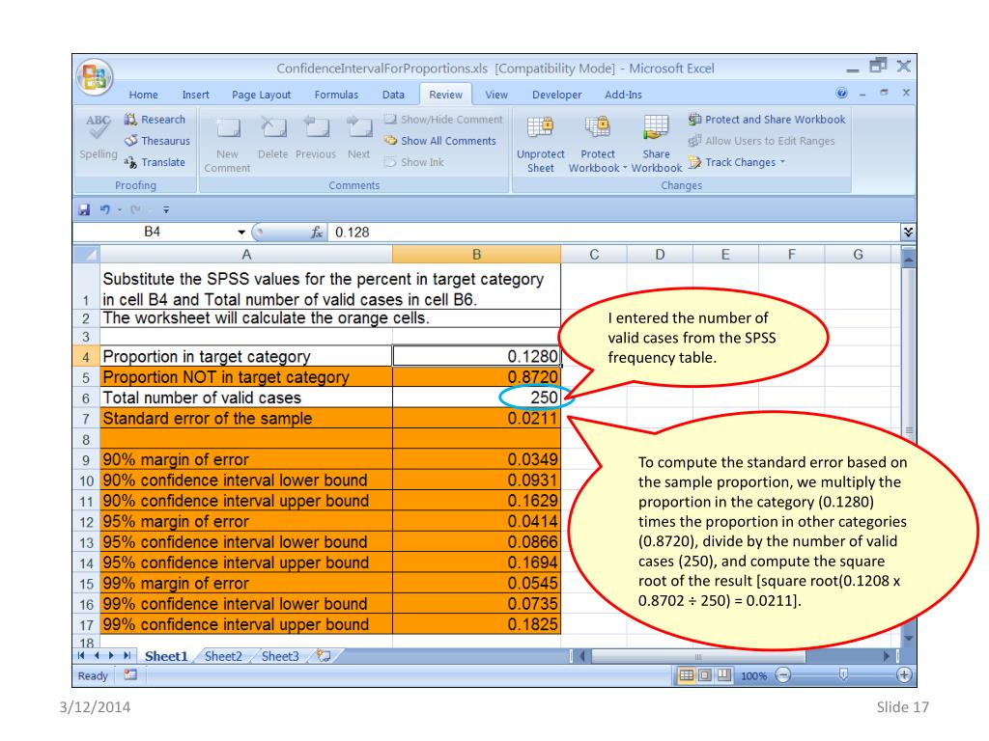Open the Name Box dropdown arrow

pos(240,233)
